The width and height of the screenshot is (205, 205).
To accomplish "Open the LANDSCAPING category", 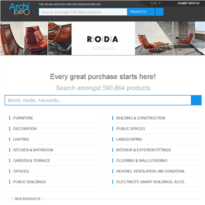I will pyautogui.click(x=155, y=140).
